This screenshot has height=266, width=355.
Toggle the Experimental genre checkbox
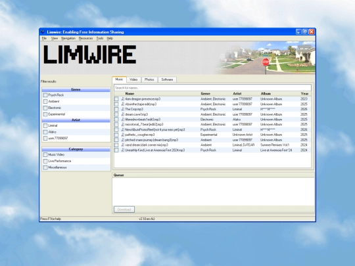45,114
